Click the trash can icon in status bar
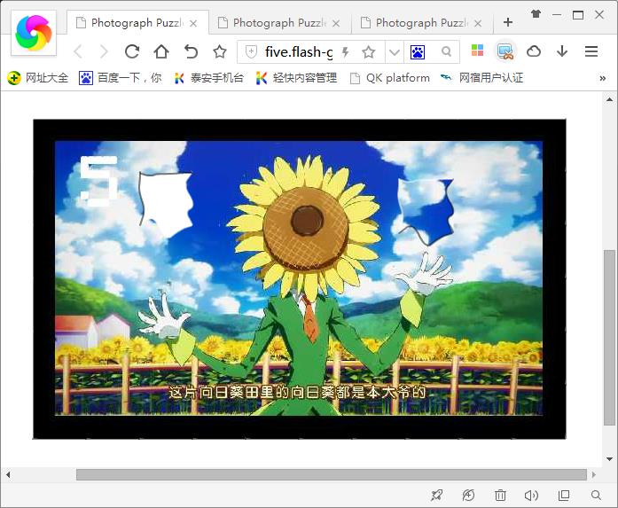This screenshot has height=508, width=618. [500, 496]
